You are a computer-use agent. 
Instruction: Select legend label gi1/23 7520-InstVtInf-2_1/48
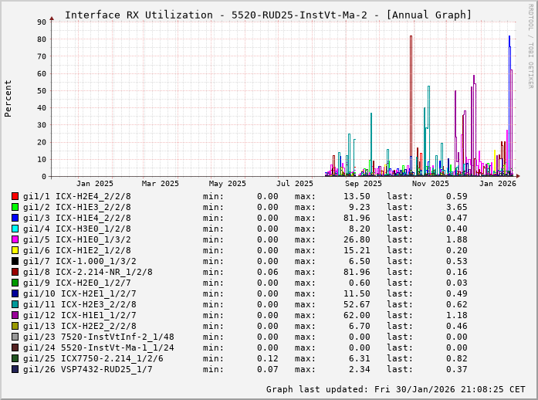pyautogui.click(x=99, y=337)
